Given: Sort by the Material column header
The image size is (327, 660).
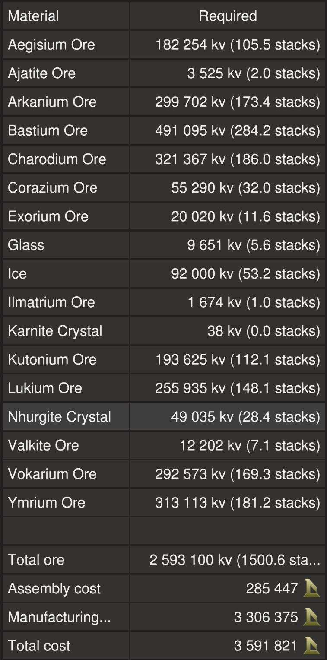Looking at the screenshot, I should (33, 16).
